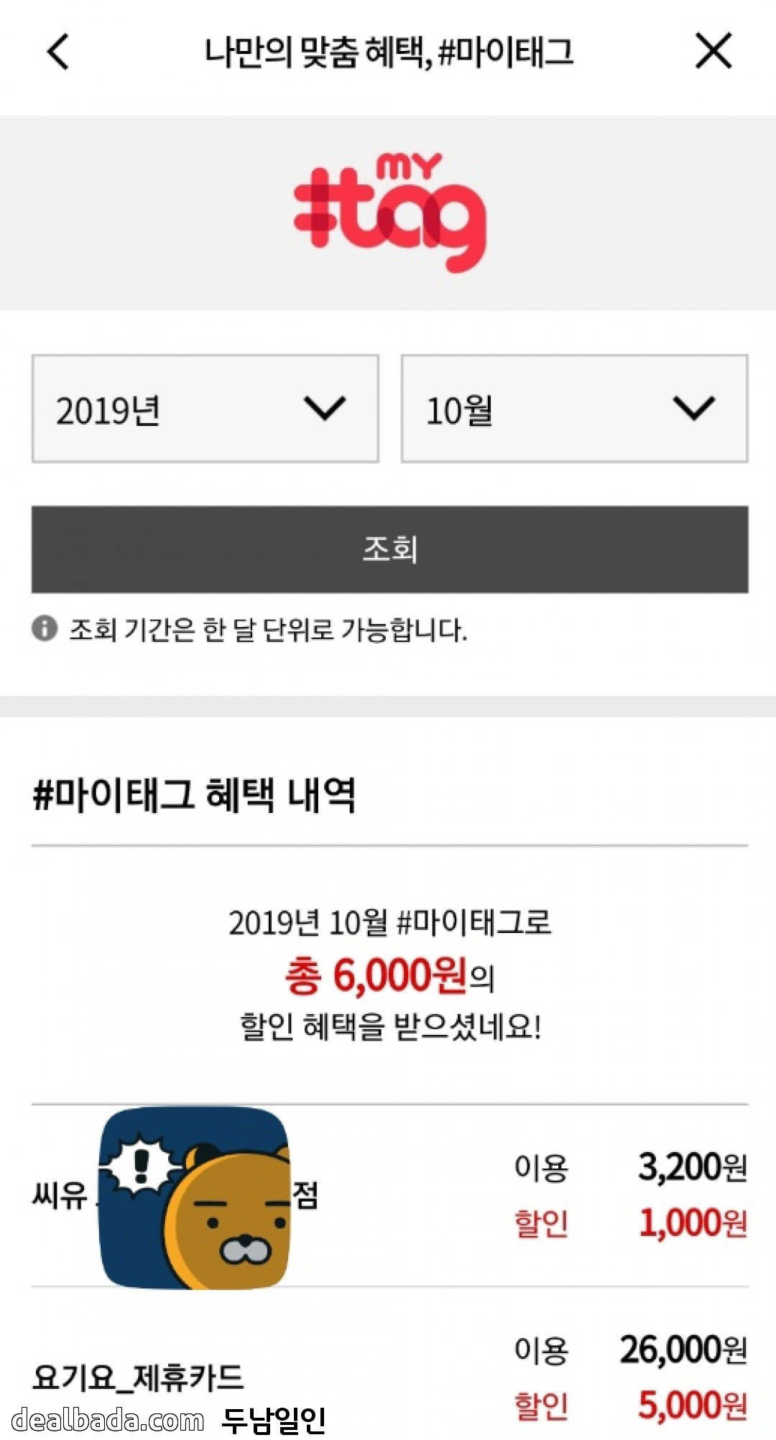Click the 3,200원 usage amount
This screenshot has height=1440, width=776.
693,1168
